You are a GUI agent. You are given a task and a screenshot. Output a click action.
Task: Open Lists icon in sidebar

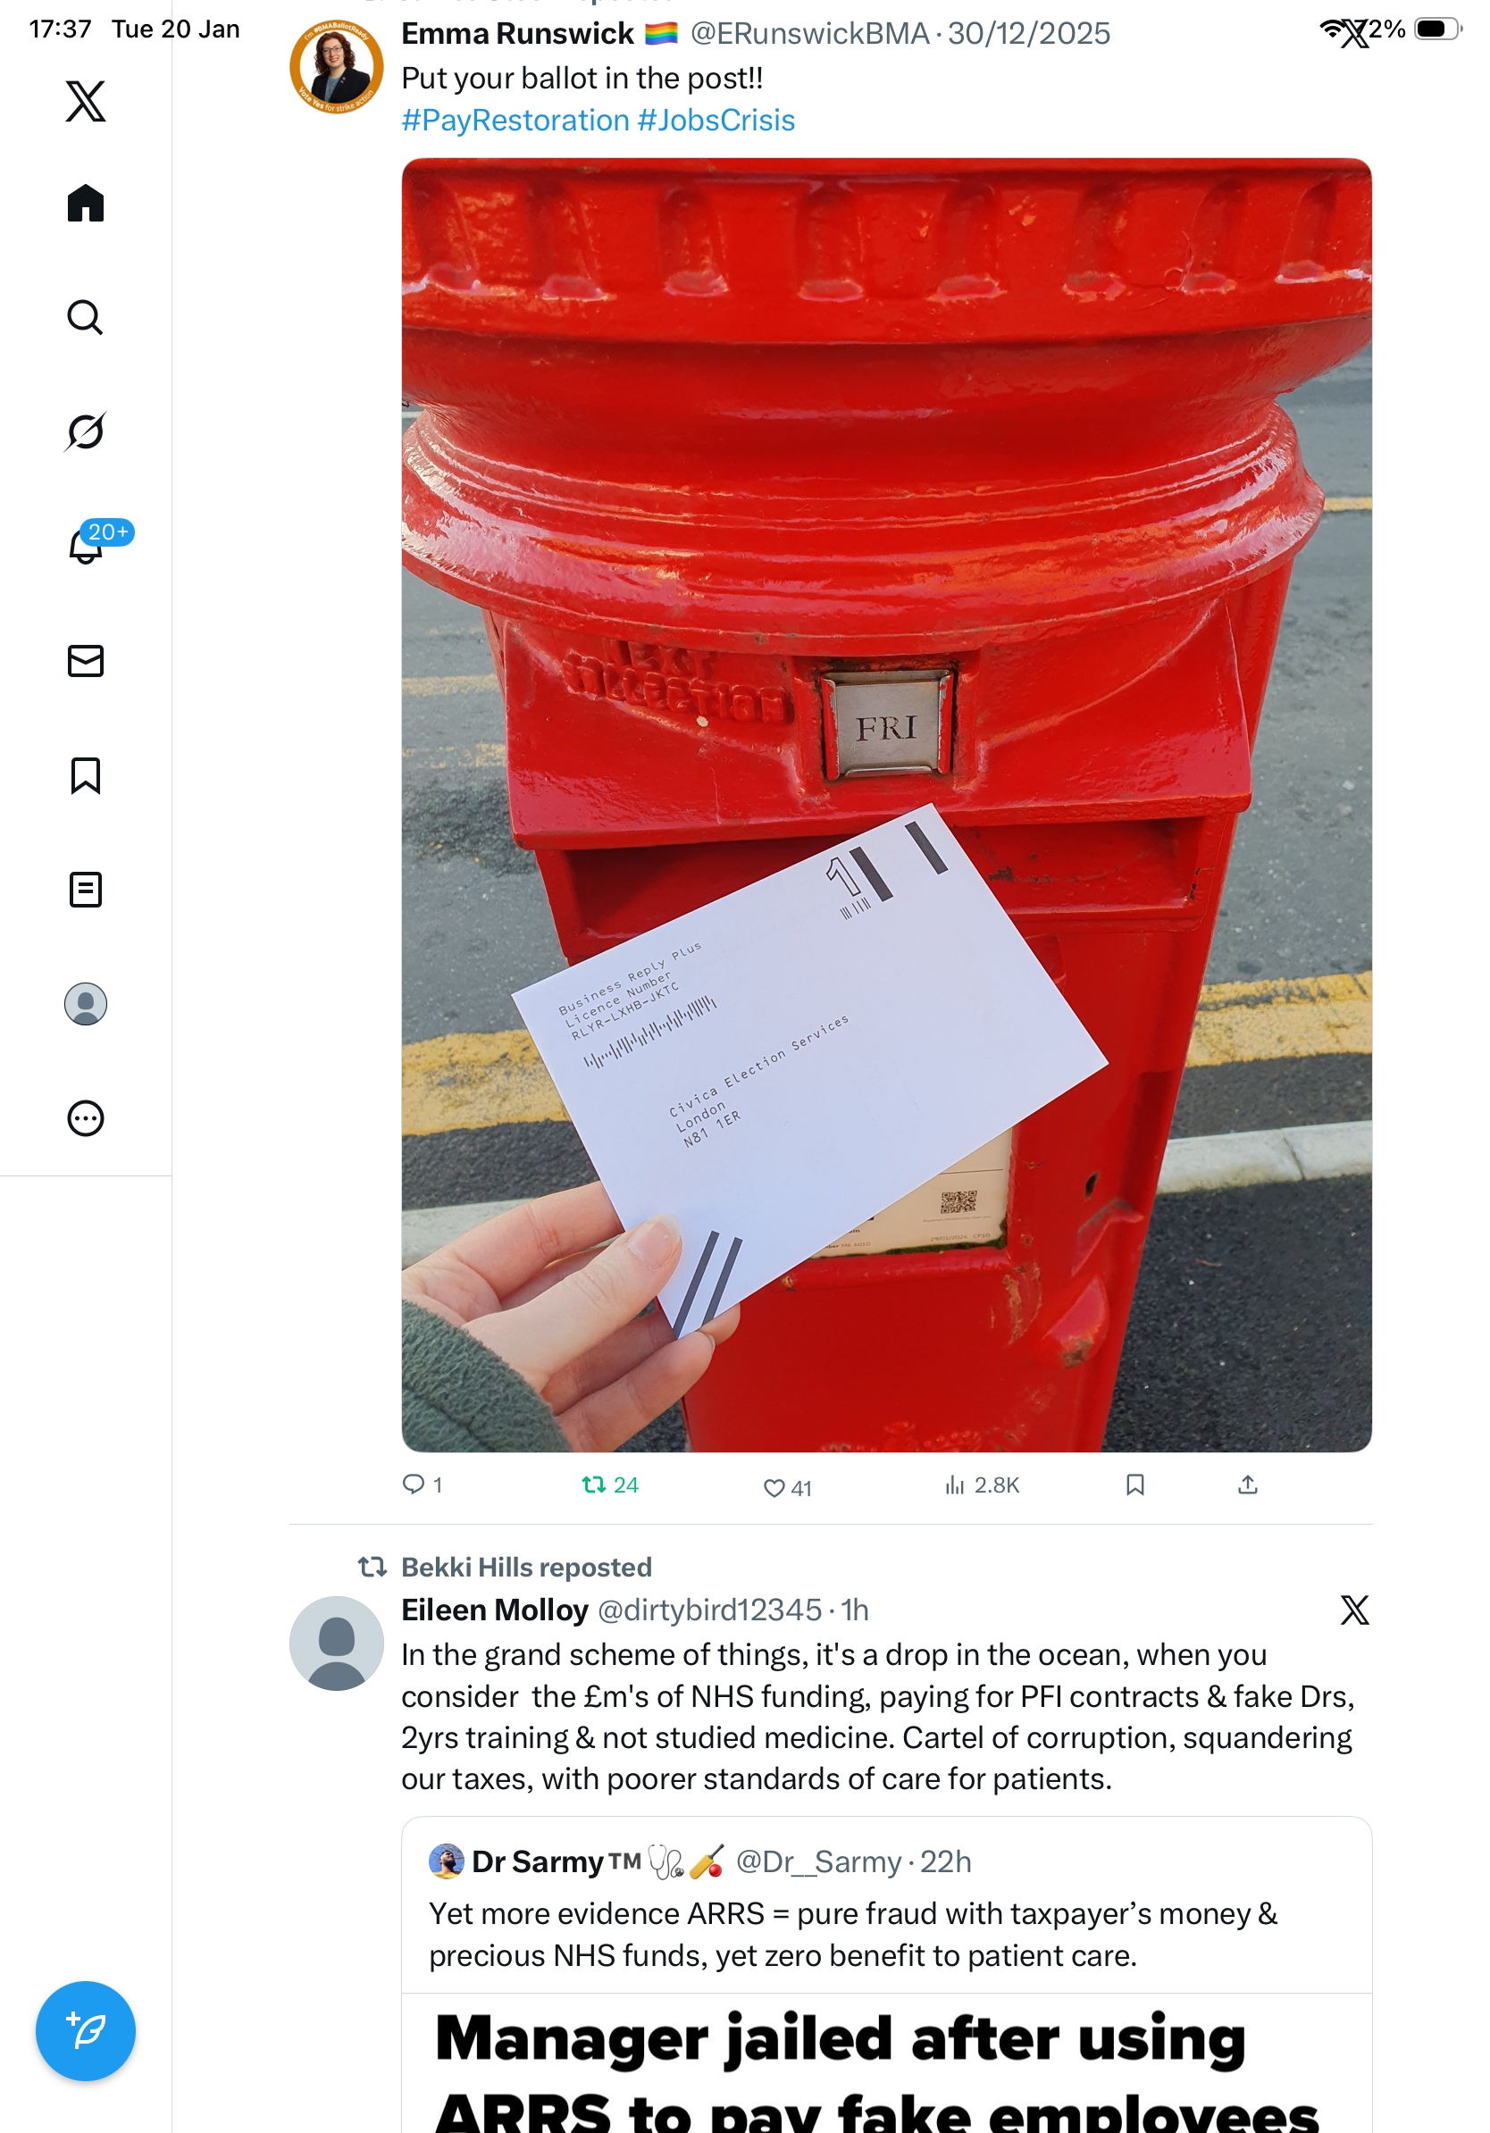click(x=86, y=889)
